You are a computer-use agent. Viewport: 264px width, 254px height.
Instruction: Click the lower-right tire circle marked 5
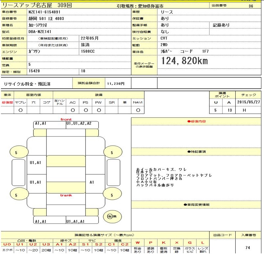pyautogui.click(x=112, y=195)
